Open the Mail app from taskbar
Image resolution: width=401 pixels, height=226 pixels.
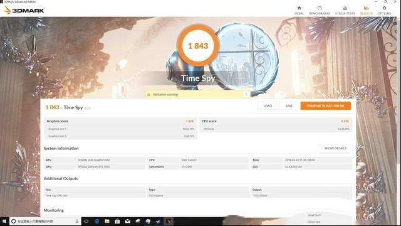click(128, 221)
